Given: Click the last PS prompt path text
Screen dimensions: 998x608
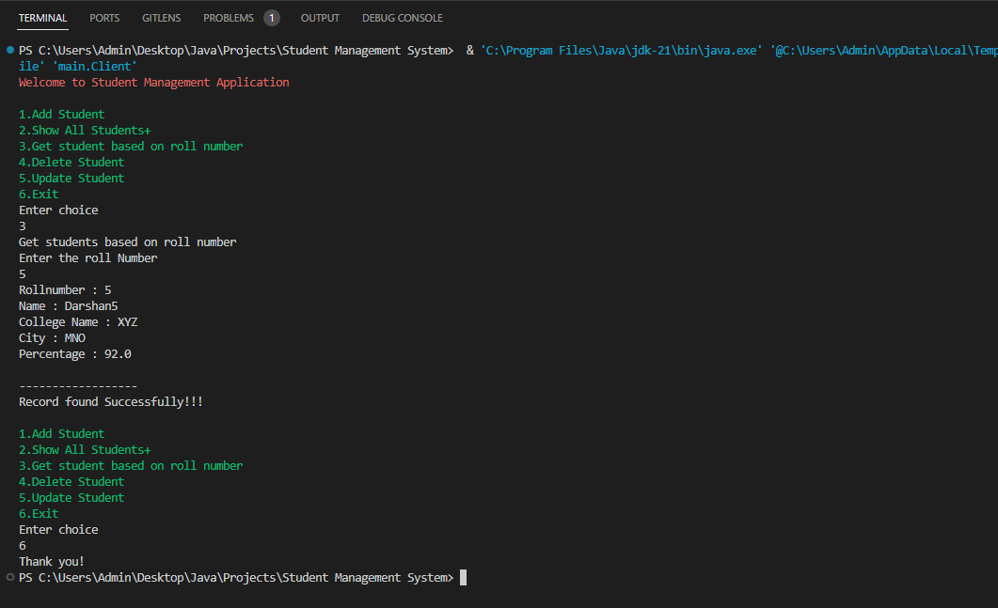Looking at the screenshot, I should (236, 578).
